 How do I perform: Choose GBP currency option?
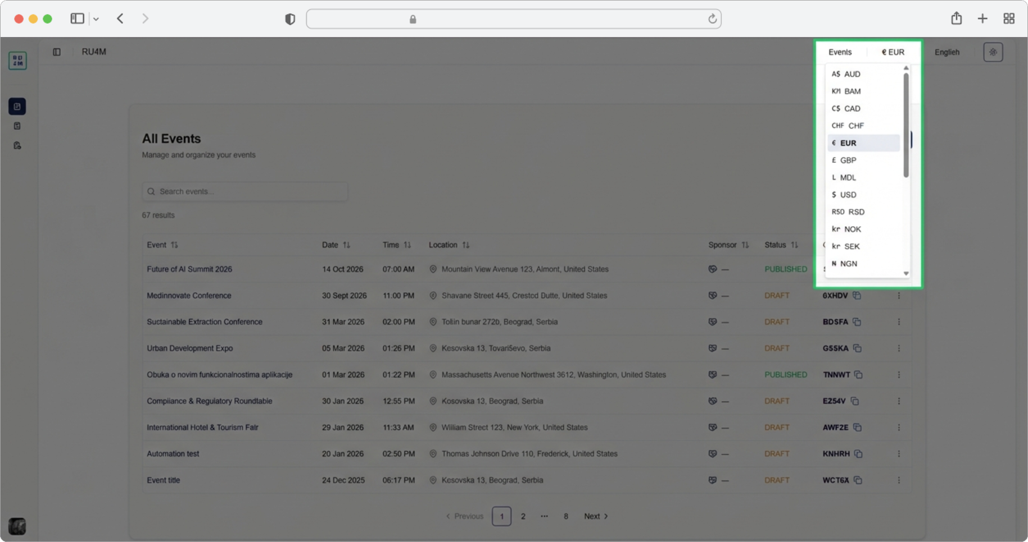click(848, 160)
